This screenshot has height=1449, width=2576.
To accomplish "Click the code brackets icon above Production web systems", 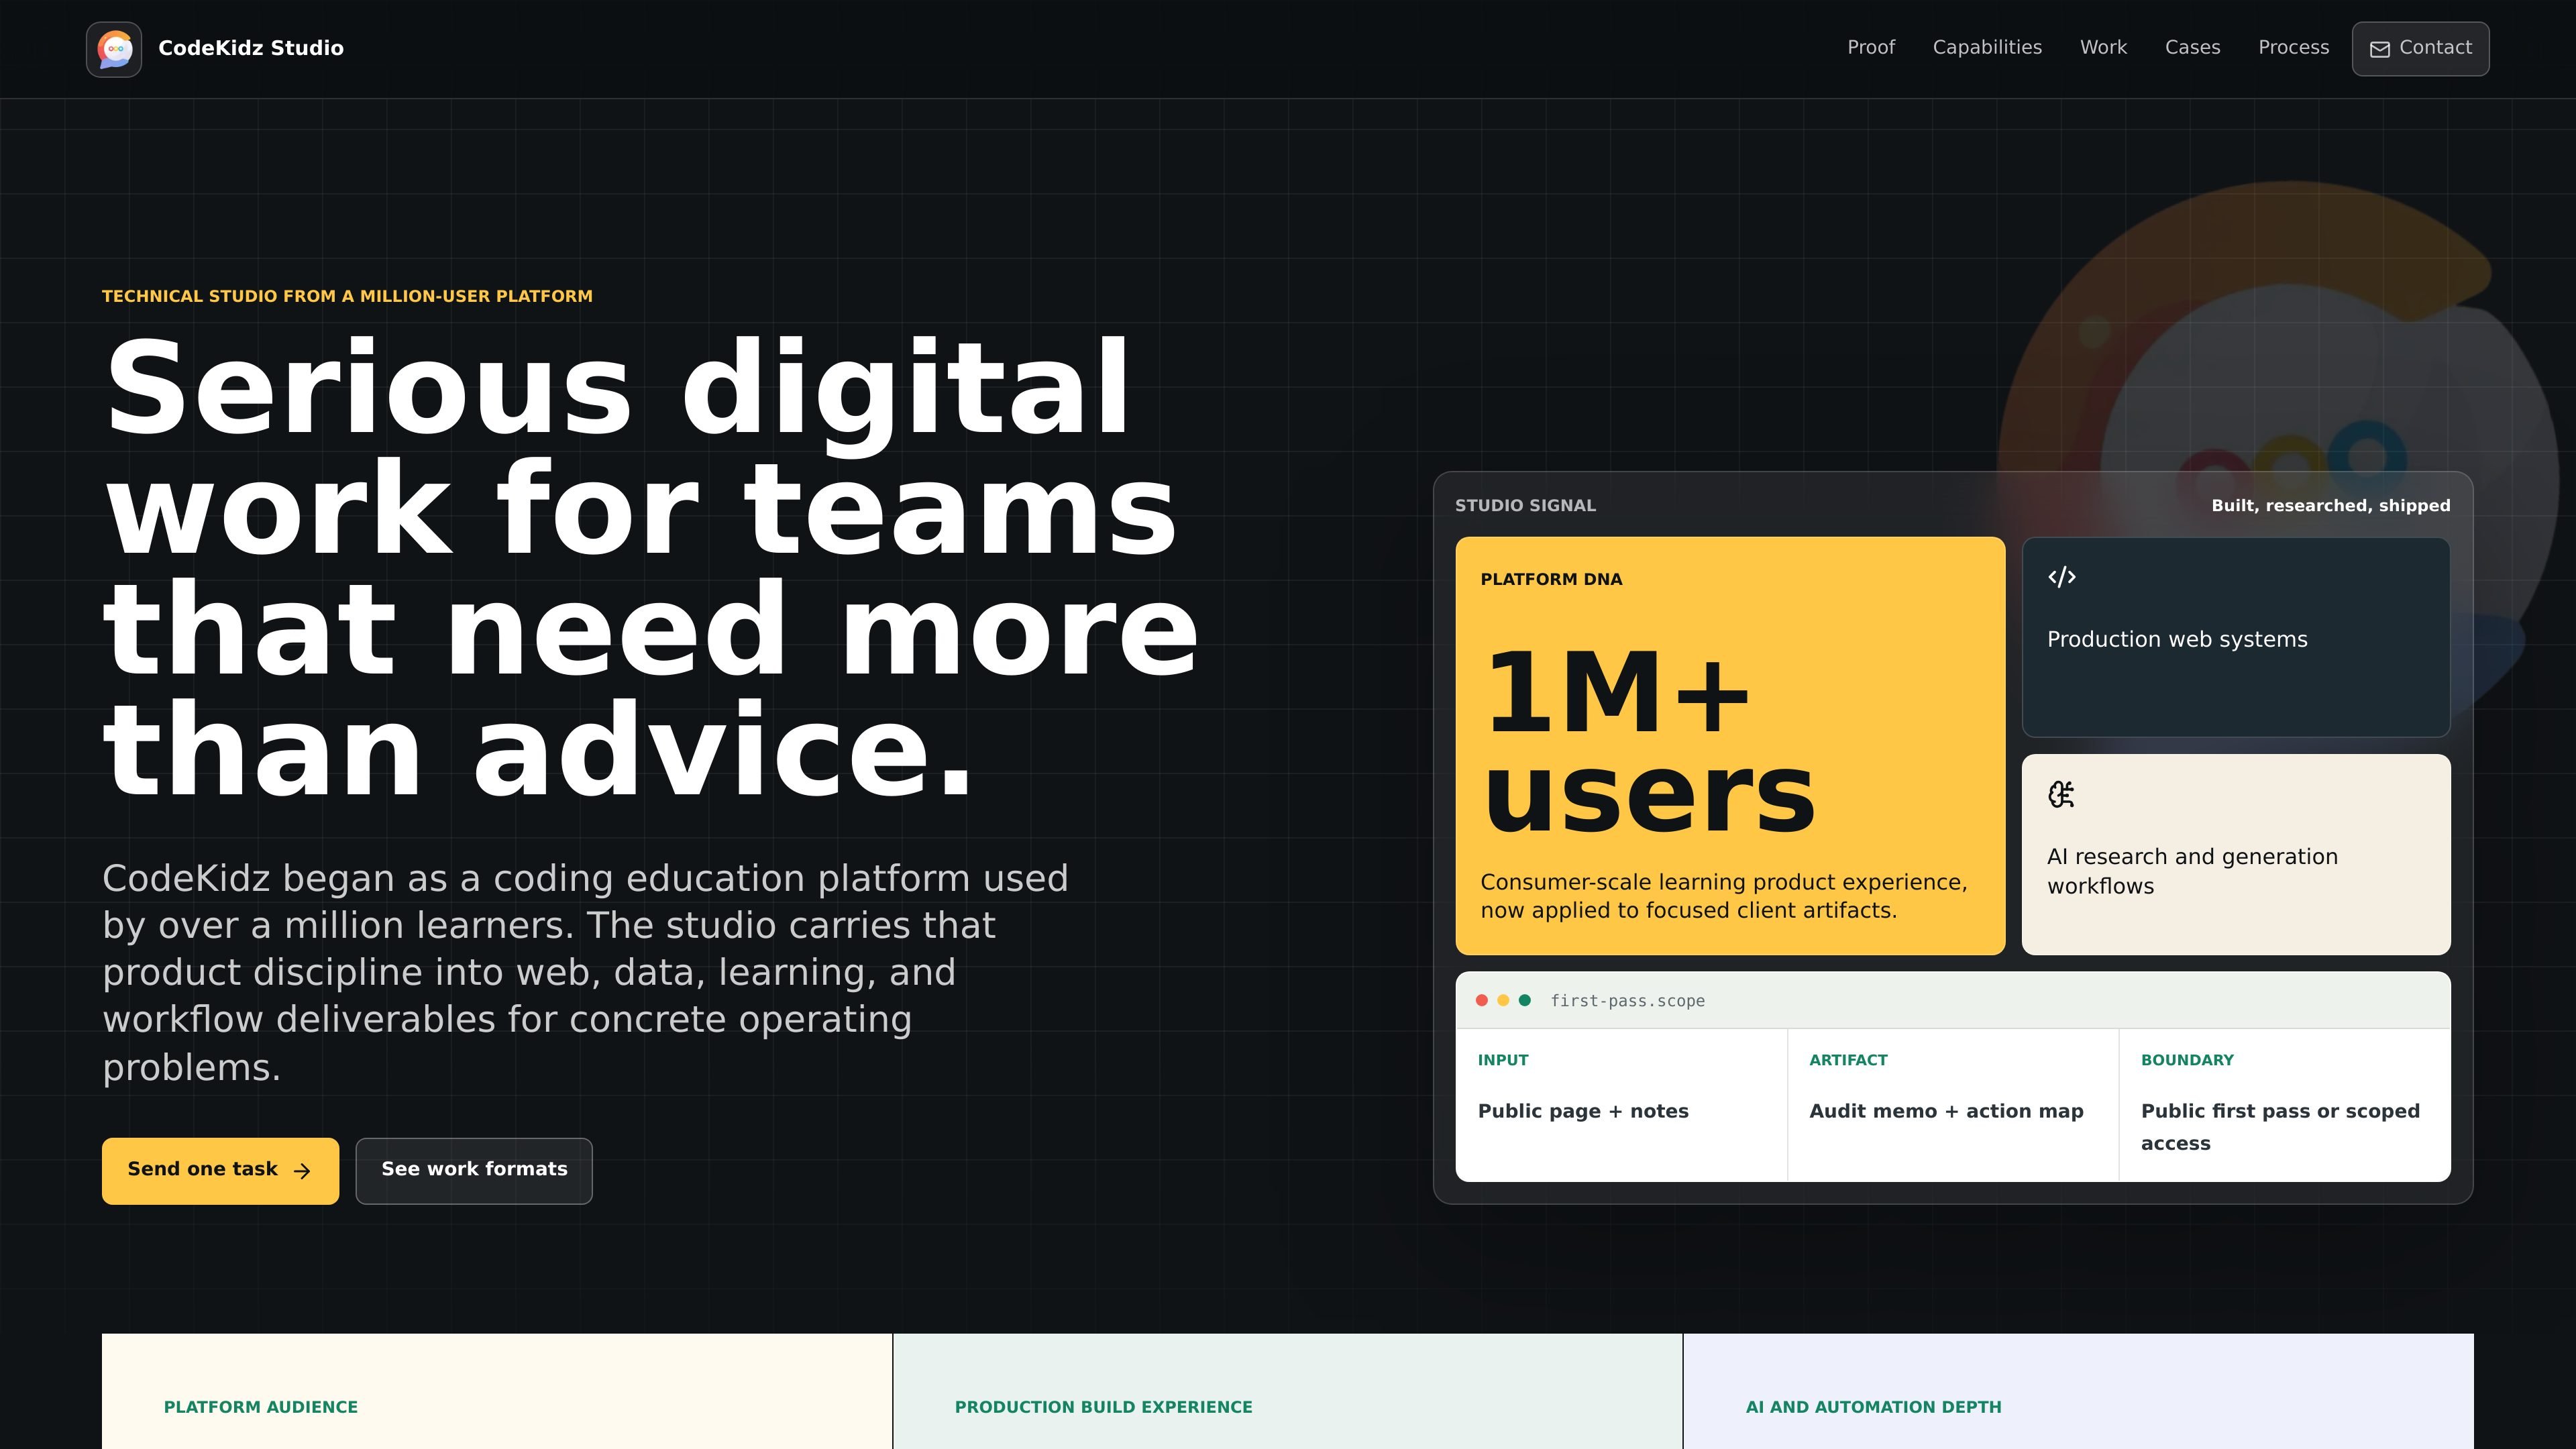I will 2062,577.
